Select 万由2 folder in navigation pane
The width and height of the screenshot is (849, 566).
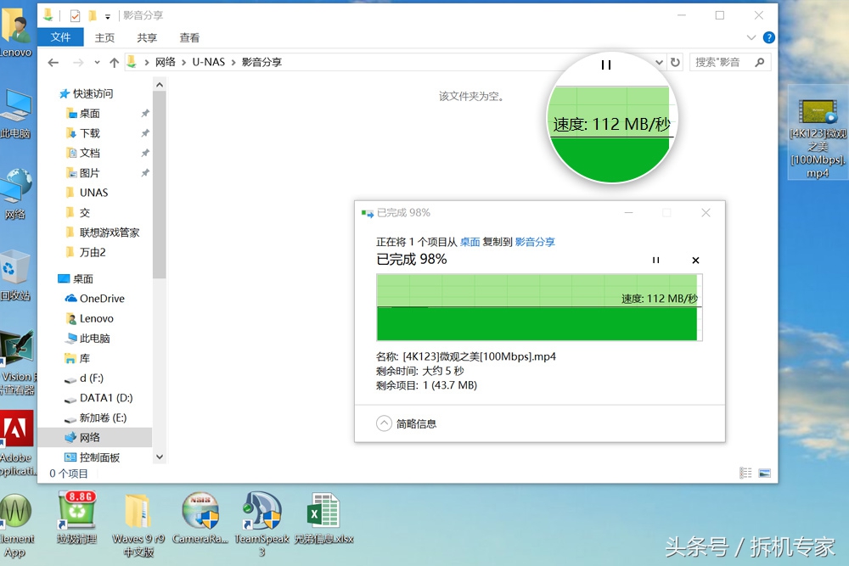click(86, 252)
